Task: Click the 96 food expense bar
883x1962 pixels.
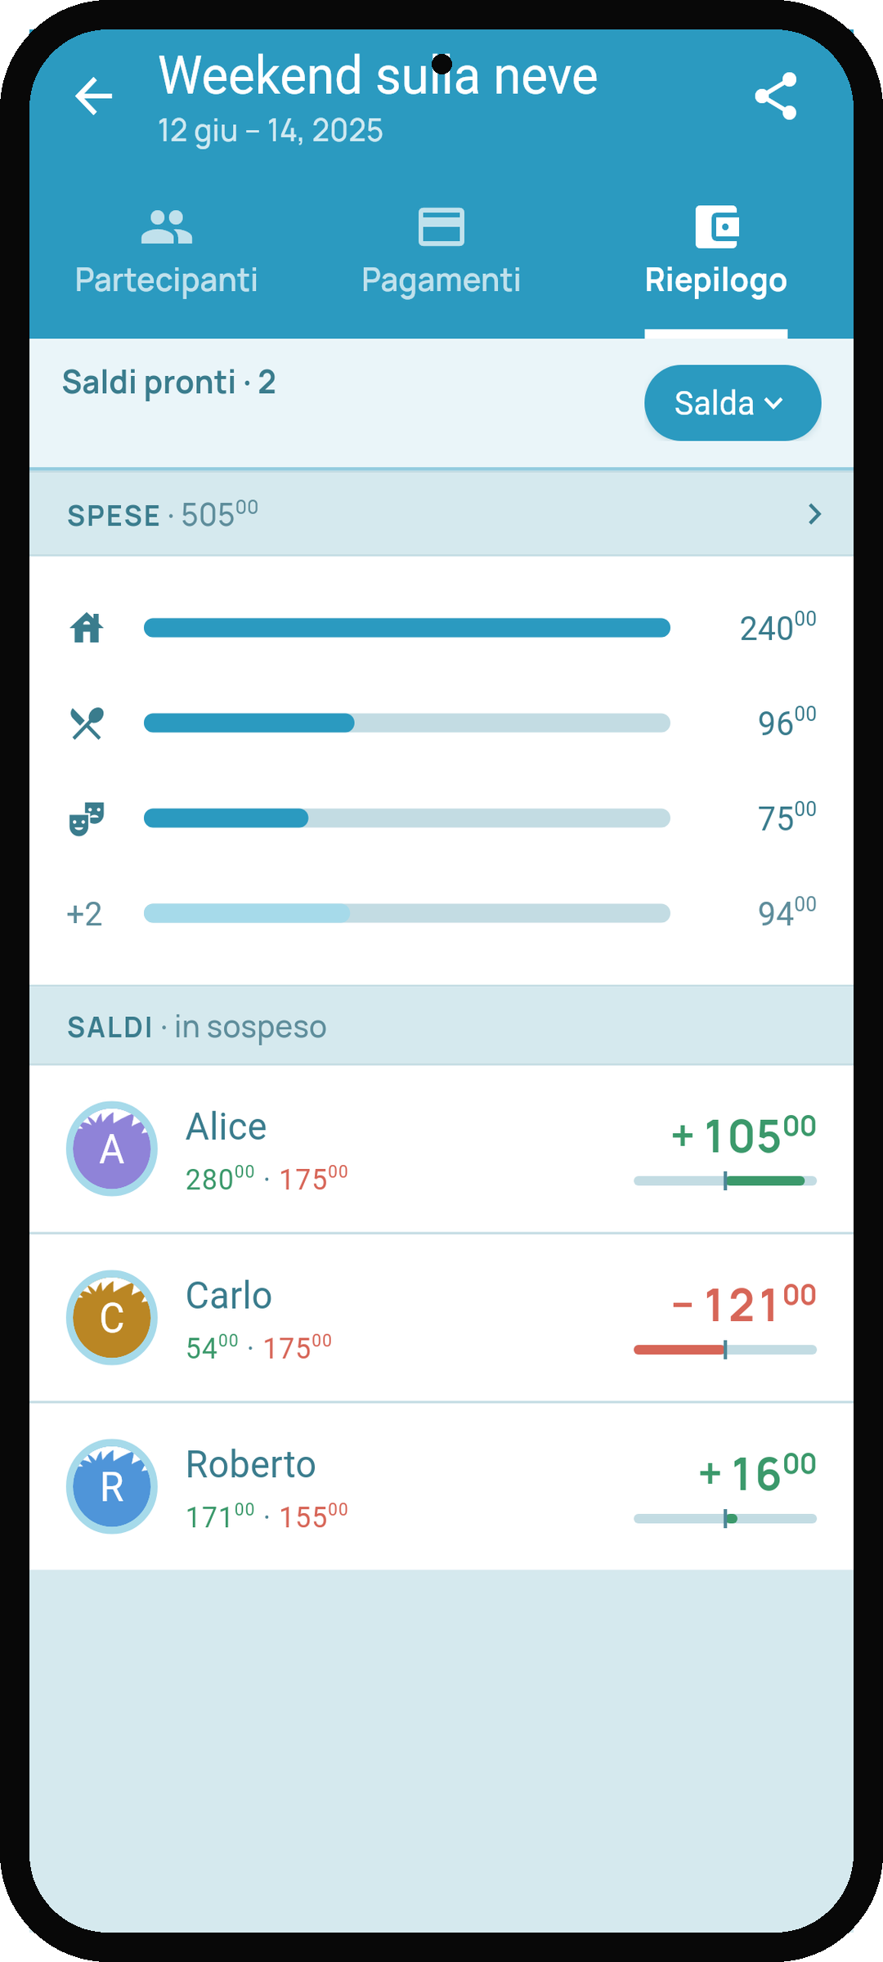Action: [x=407, y=723]
